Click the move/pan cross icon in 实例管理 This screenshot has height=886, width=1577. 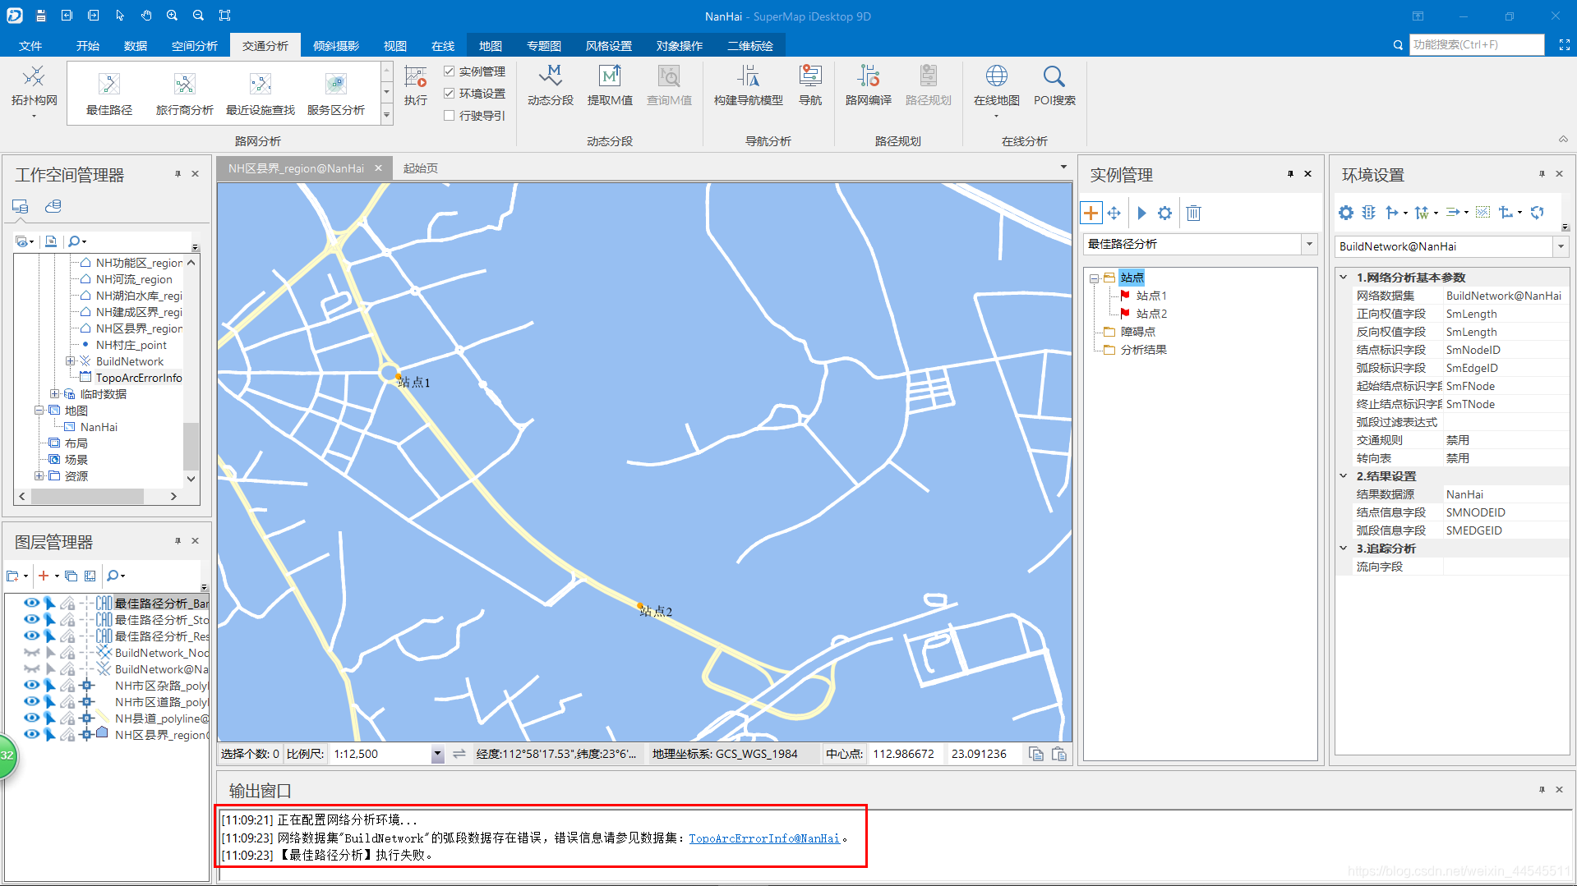click(x=1114, y=213)
